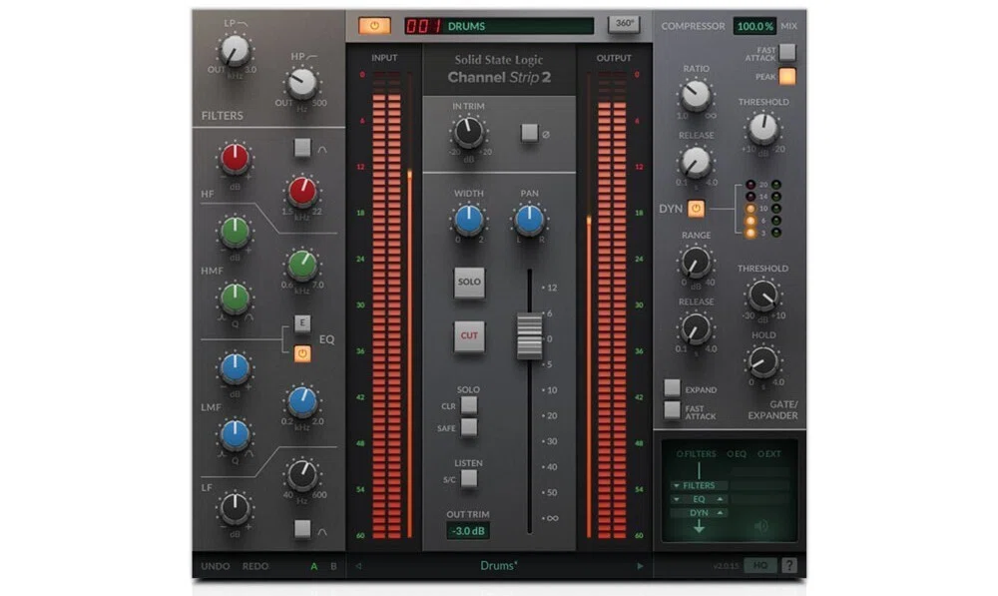Click the blue PAN knob
This screenshot has height=596, width=998.
[x=529, y=220]
